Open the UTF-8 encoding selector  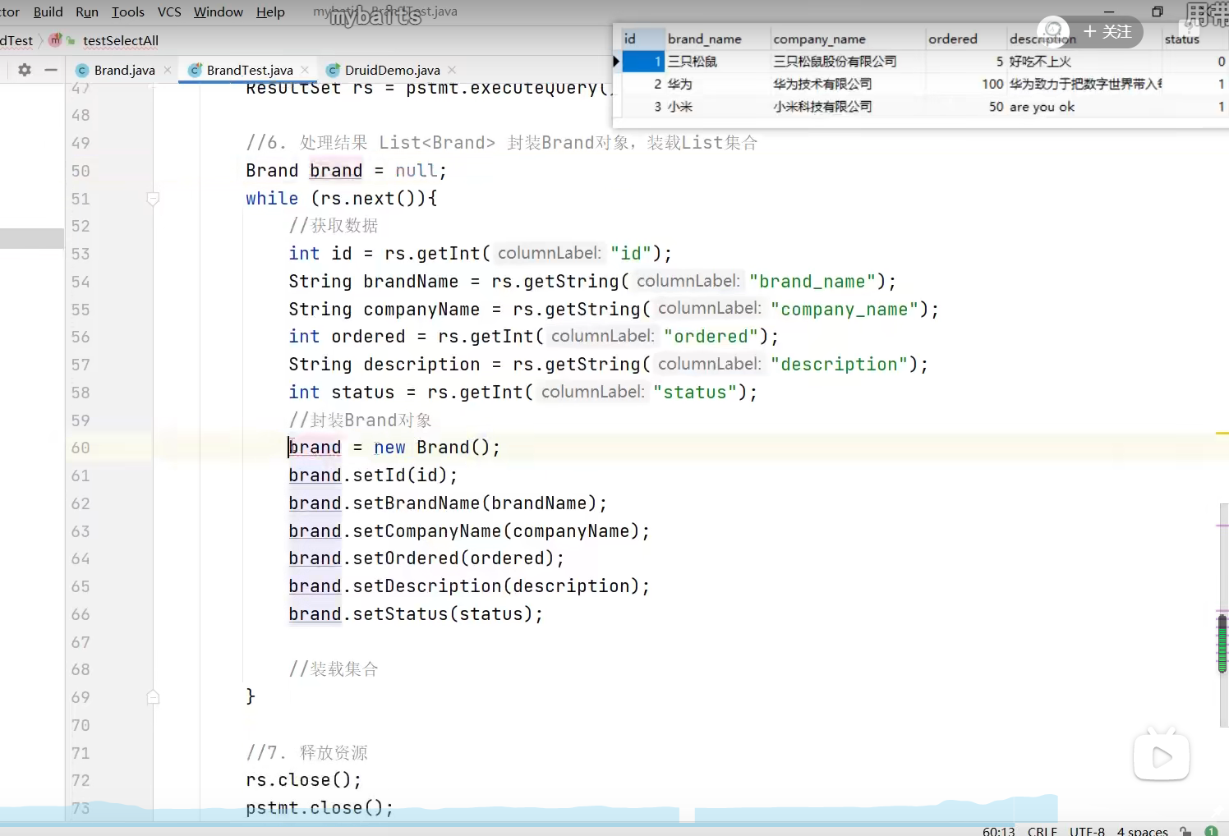pos(1087,831)
